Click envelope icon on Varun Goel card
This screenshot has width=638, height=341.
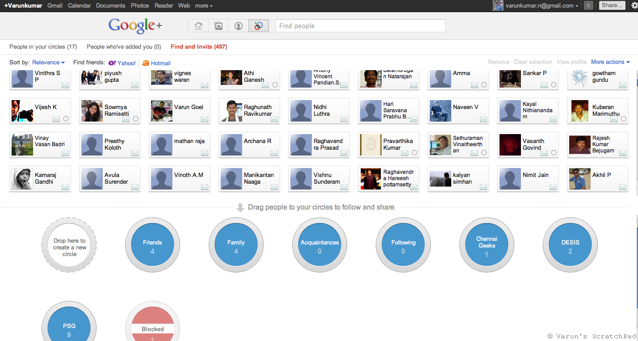pos(205,119)
